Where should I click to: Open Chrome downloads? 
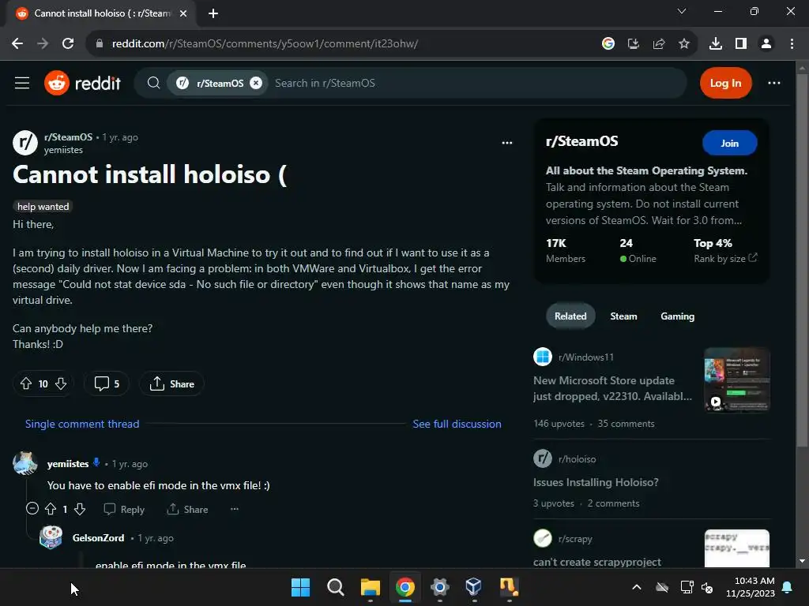coord(715,44)
